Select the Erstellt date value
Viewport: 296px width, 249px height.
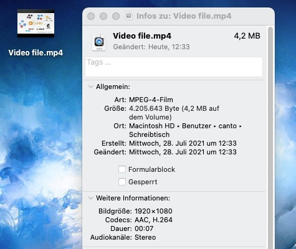point(183,143)
